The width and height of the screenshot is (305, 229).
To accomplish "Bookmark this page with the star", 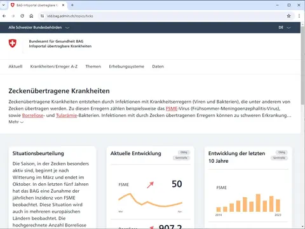I will coord(288,16).
